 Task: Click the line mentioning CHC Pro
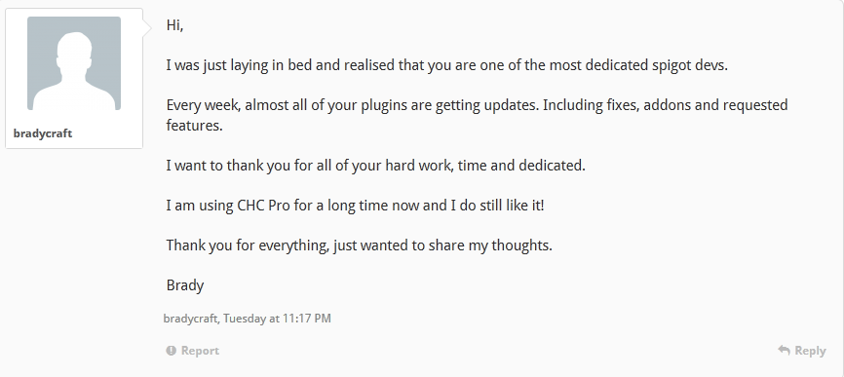(x=356, y=206)
